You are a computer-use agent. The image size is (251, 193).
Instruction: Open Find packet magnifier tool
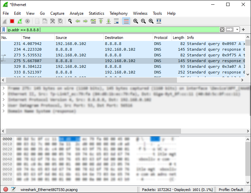(x=70, y=21)
